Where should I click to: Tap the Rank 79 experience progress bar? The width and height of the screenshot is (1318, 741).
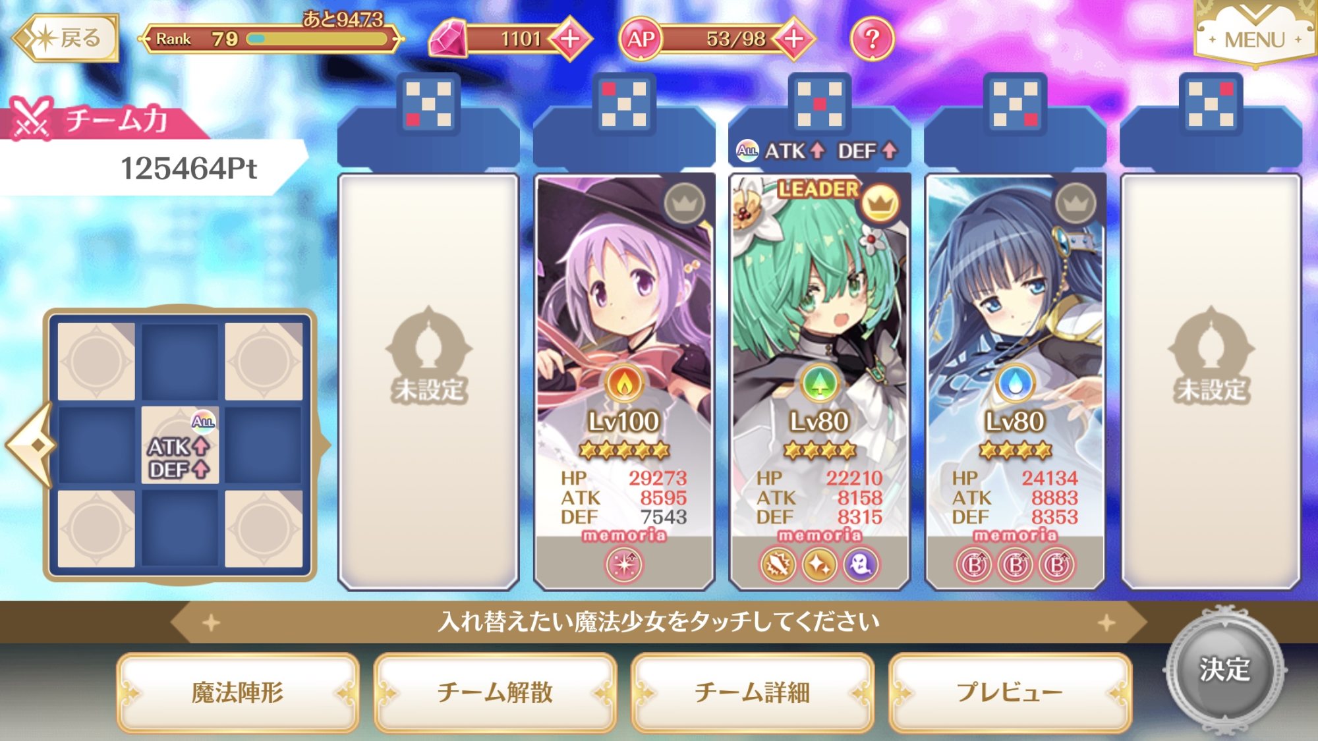click(x=317, y=39)
